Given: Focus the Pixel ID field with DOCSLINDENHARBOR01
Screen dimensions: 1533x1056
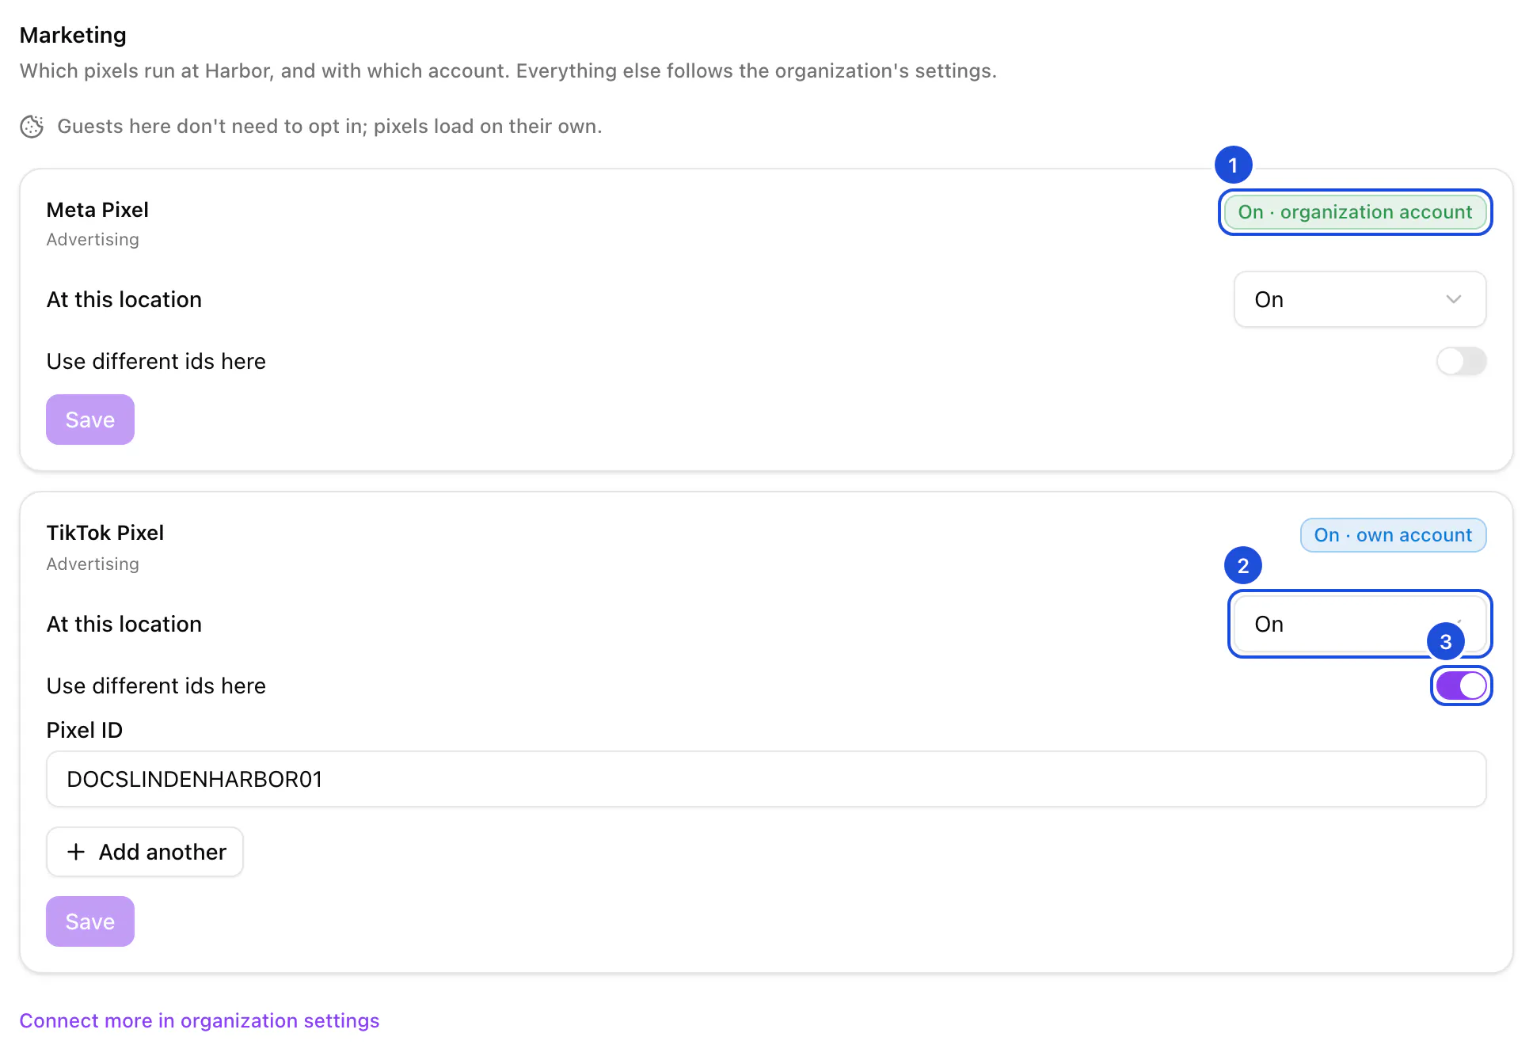Looking at the screenshot, I should 766,779.
